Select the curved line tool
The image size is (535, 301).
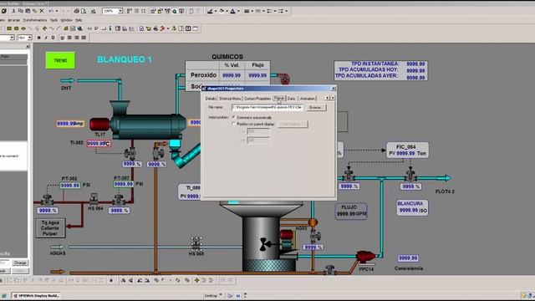click(52, 28)
